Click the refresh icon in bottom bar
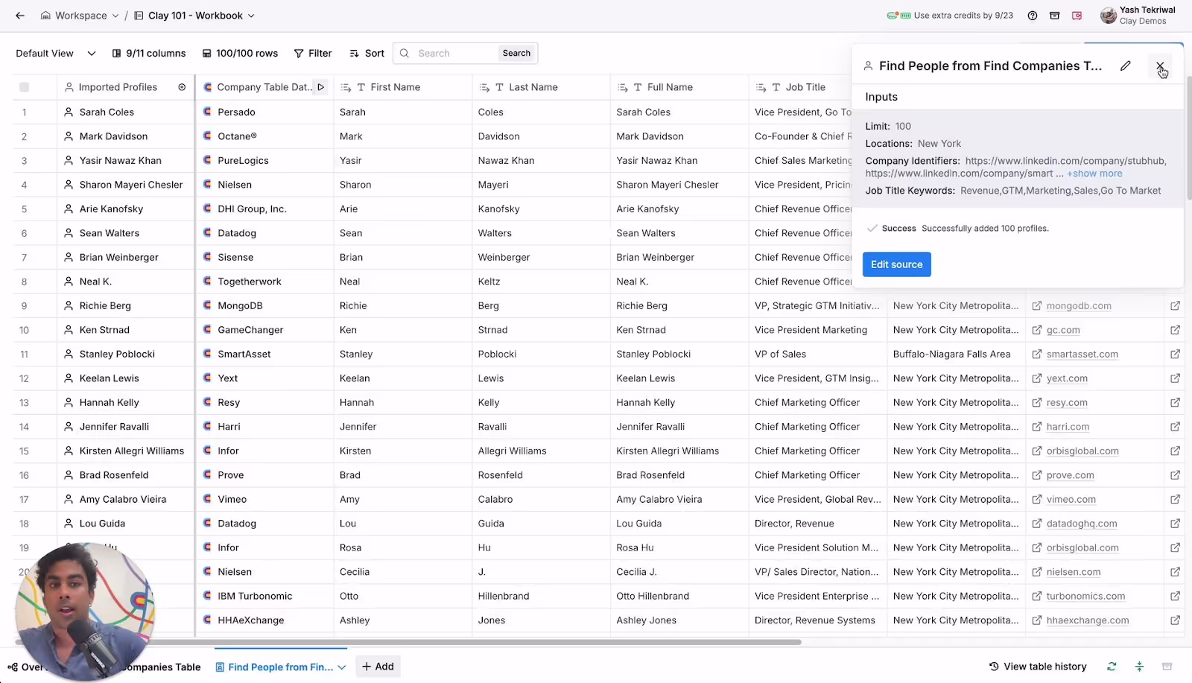 [1112, 667]
